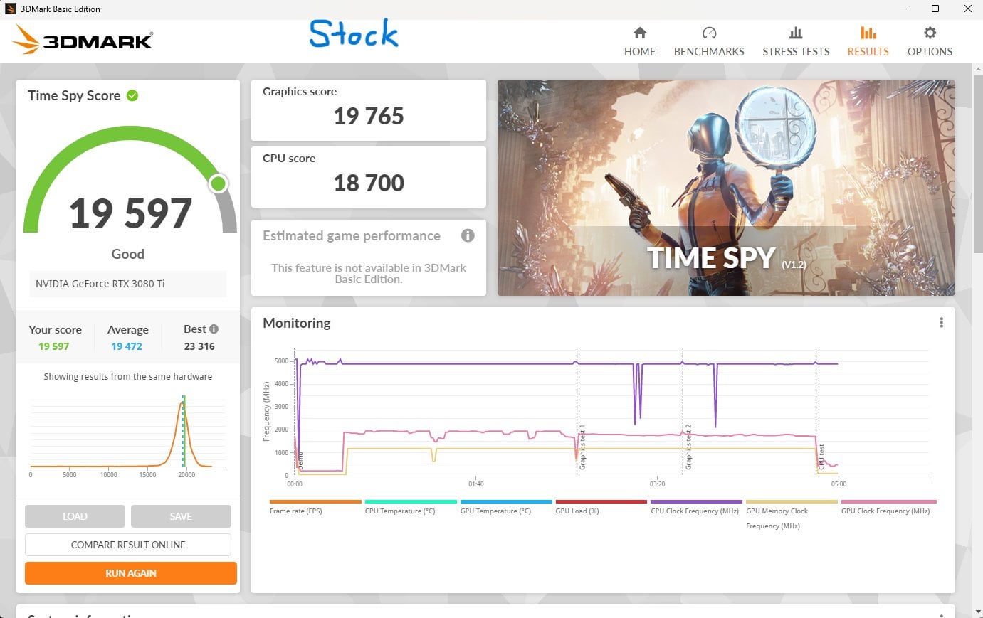The image size is (983, 618).
Task: Click the green validation checkmark beside Time Spy Score
Action: (132, 95)
